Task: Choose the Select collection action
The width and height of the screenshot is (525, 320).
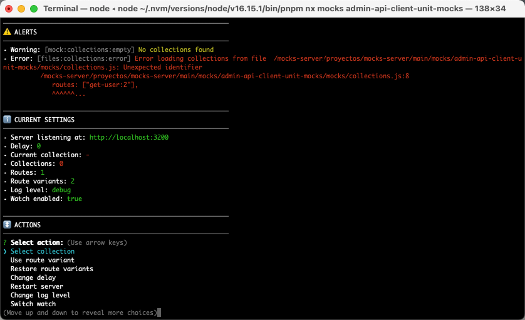Action: point(43,251)
